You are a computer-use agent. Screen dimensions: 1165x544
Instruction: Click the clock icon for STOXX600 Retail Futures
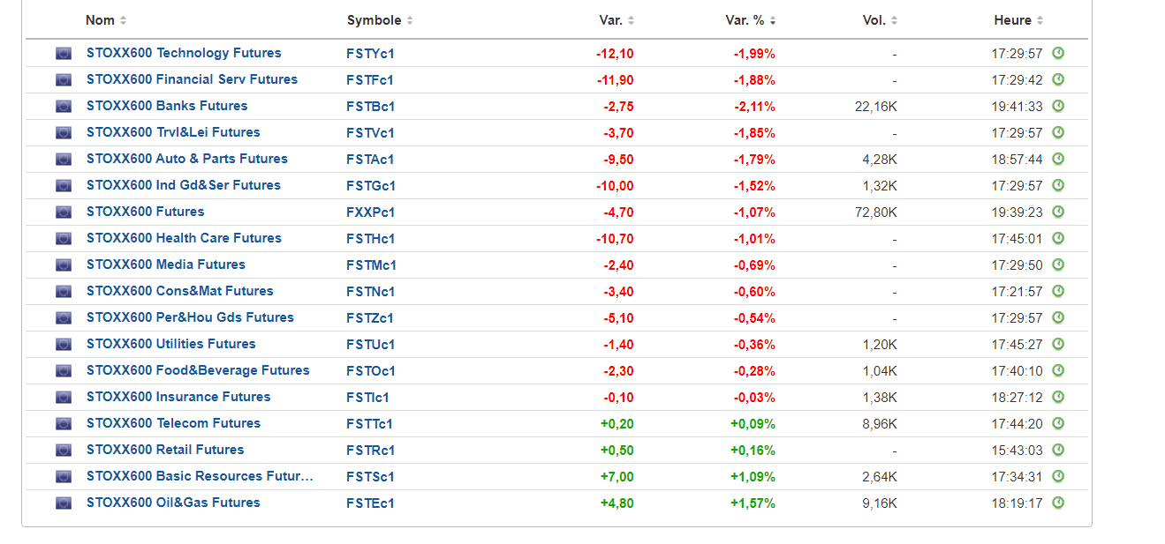(x=1058, y=450)
